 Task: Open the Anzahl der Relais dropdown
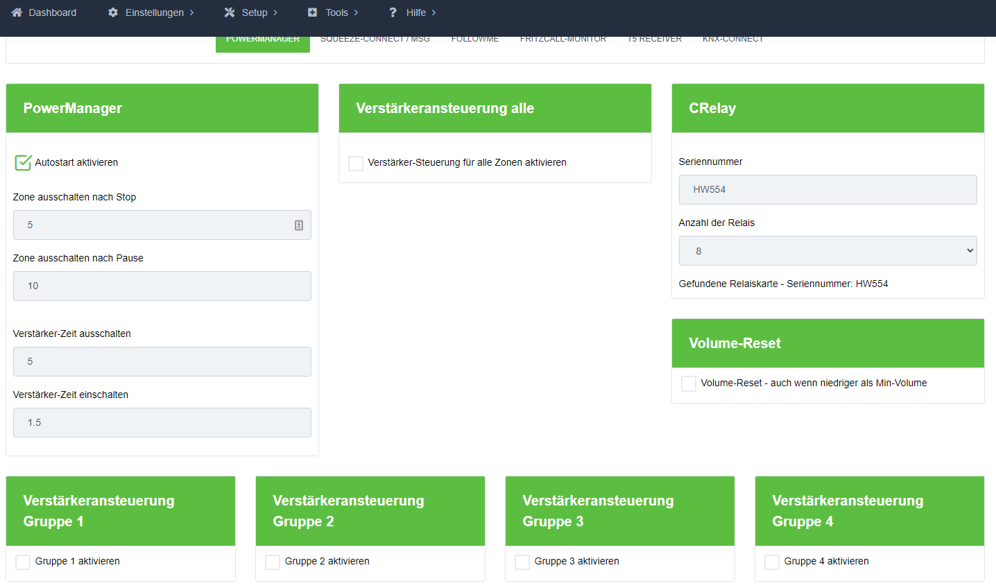(x=827, y=251)
